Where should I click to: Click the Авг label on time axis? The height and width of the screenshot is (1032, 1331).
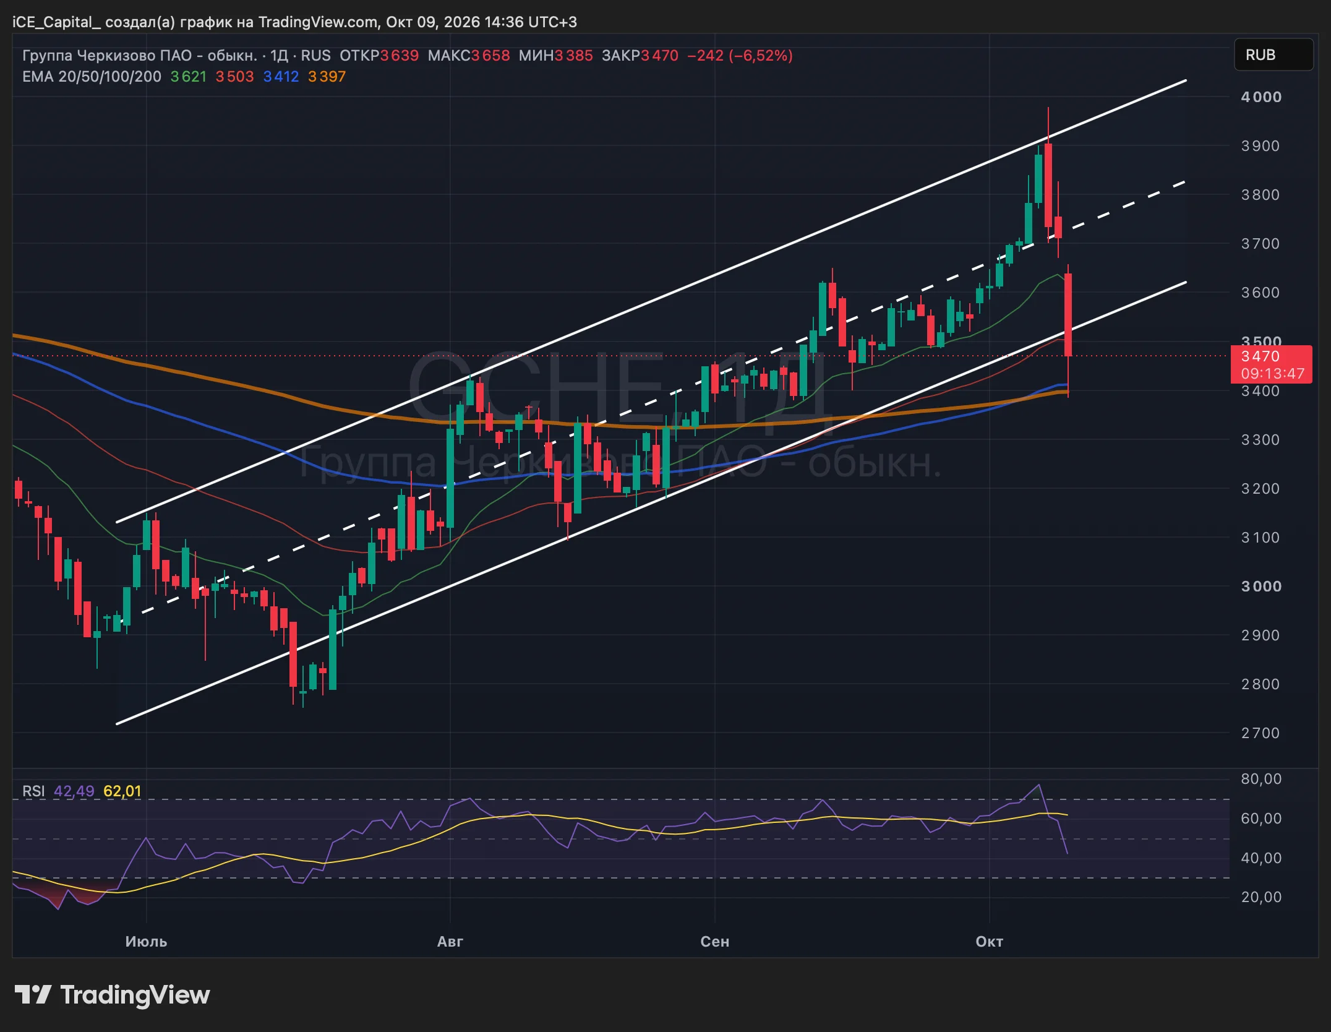pos(450,942)
